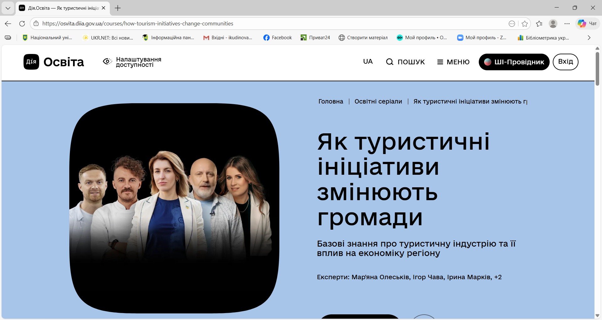Image resolution: width=602 pixels, height=320 pixels.
Task: Open the Gmail Вхідні bookmark
Action: click(x=228, y=38)
